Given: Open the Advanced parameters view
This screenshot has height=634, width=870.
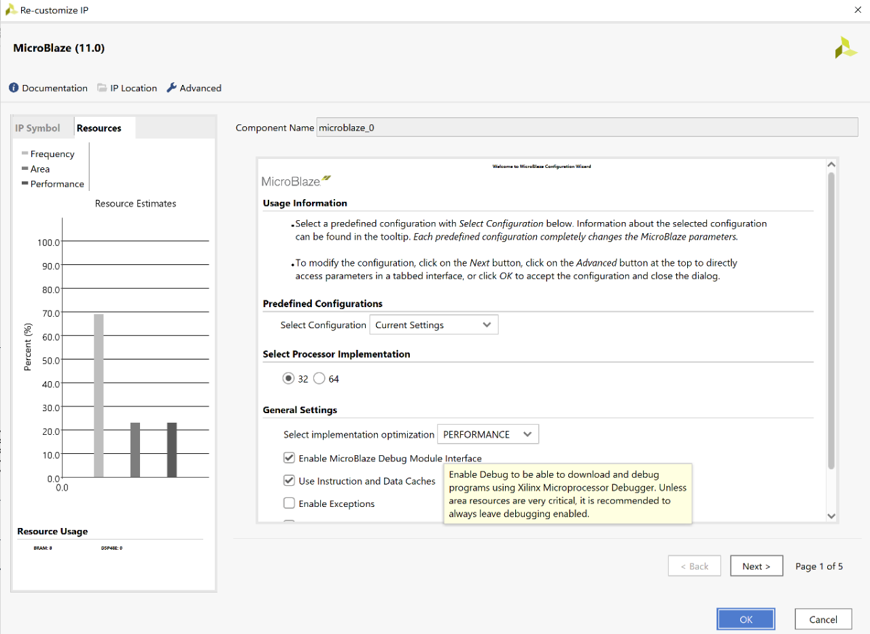Looking at the screenshot, I should coord(201,88).
